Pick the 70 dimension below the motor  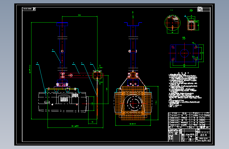tap(92, 122)
